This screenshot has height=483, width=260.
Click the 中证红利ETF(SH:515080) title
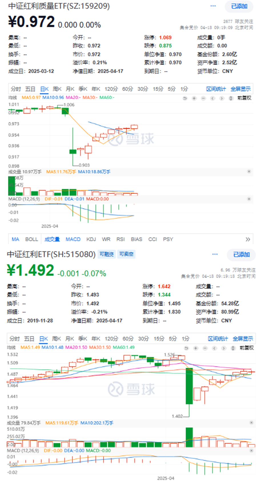coord(51,254)
